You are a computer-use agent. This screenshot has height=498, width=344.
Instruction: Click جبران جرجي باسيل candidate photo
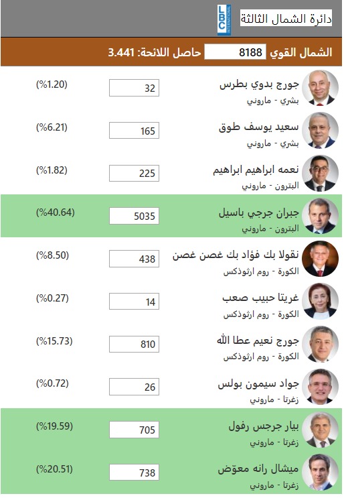pyautogui.click(x=320, y=216)
